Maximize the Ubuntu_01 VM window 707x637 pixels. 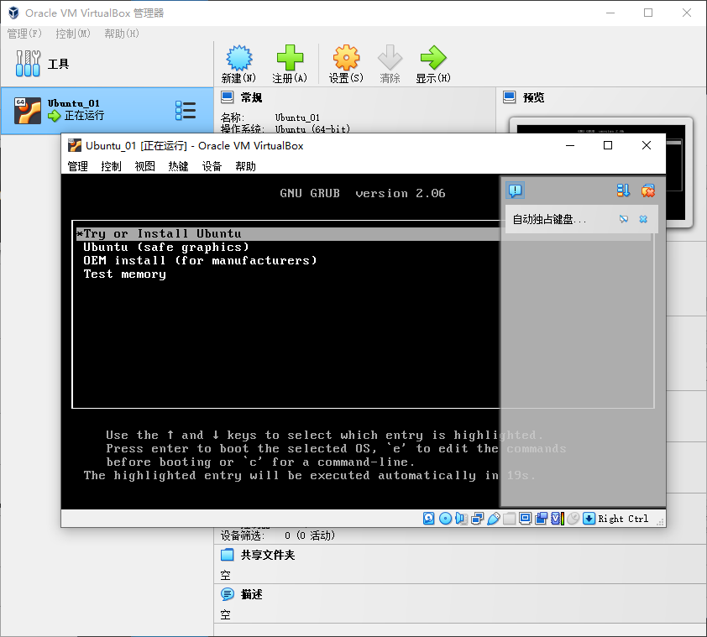coord(608,145)
